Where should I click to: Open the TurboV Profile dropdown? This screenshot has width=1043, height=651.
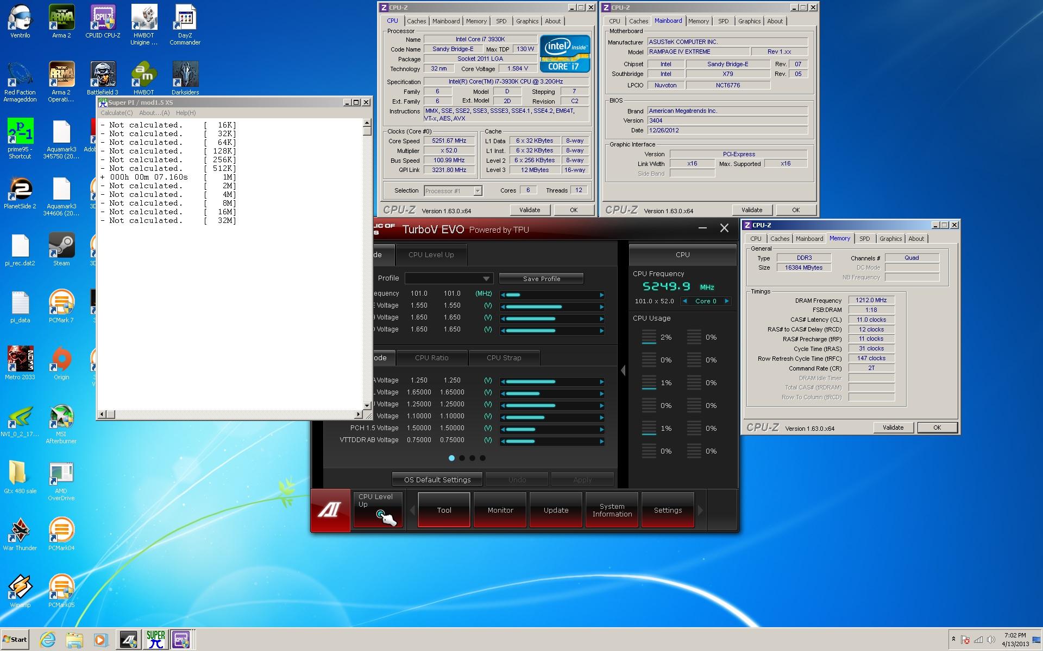pos(449,278)
